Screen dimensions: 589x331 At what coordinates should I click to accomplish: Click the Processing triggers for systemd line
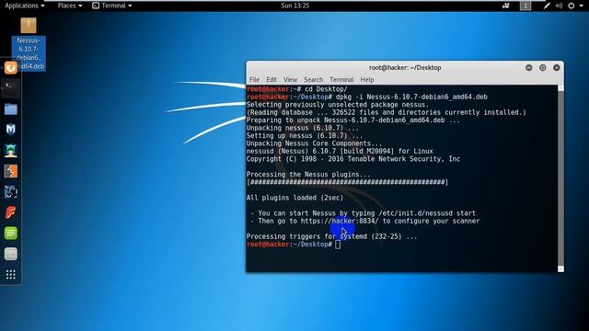pos(331,237)
